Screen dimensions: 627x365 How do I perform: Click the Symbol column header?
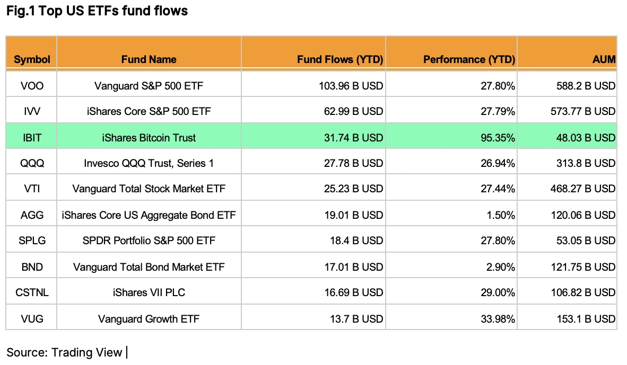[32, 59]
